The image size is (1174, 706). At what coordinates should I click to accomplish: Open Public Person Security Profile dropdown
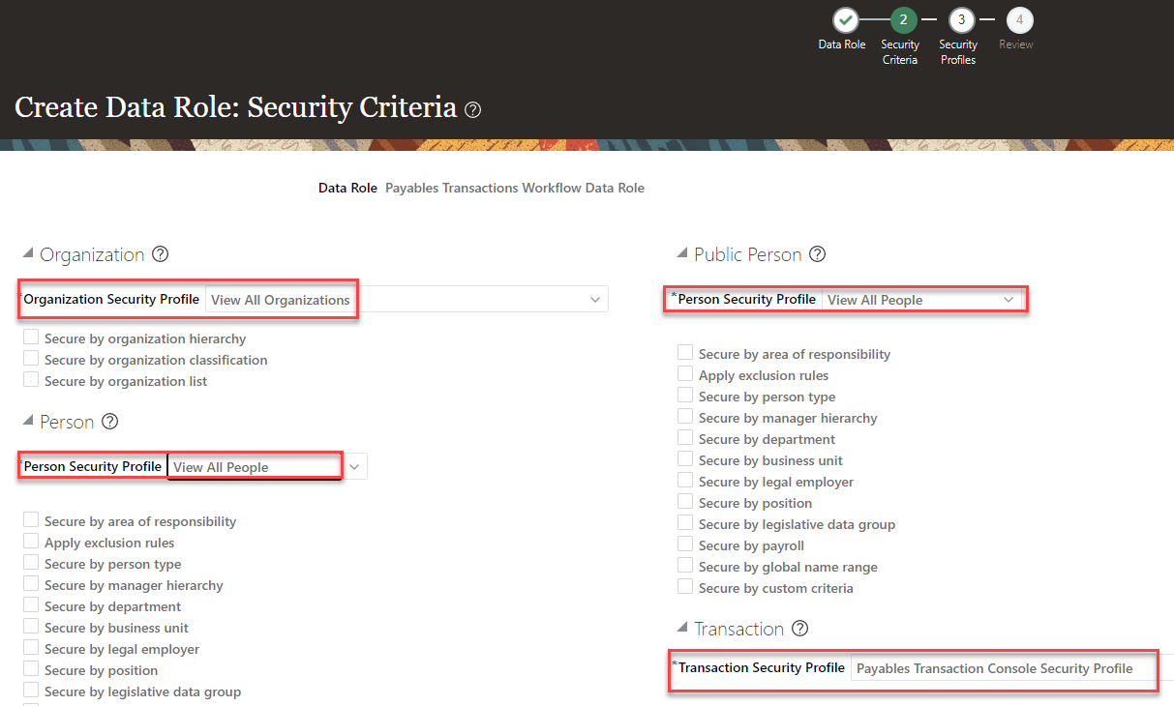pos(1008,300)
